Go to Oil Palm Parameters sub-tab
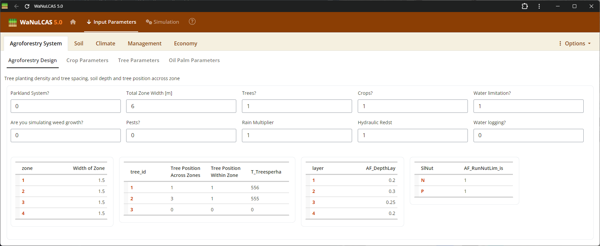Viewport: 600px width, 246px height. coord(194,60)
